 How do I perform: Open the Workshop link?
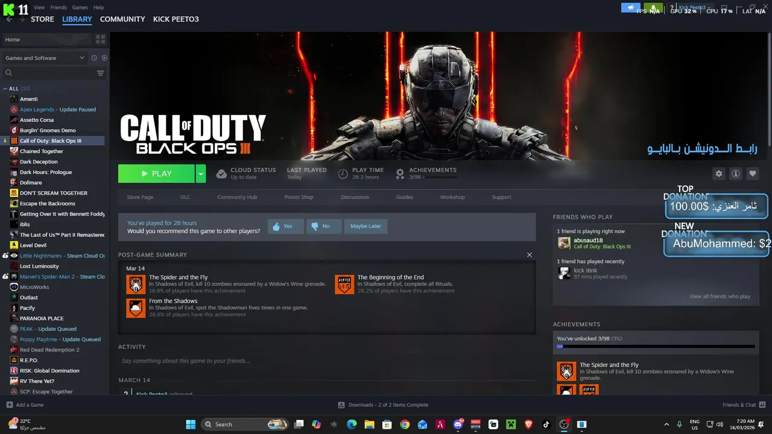pyautogui.click(x=452, y=197)
